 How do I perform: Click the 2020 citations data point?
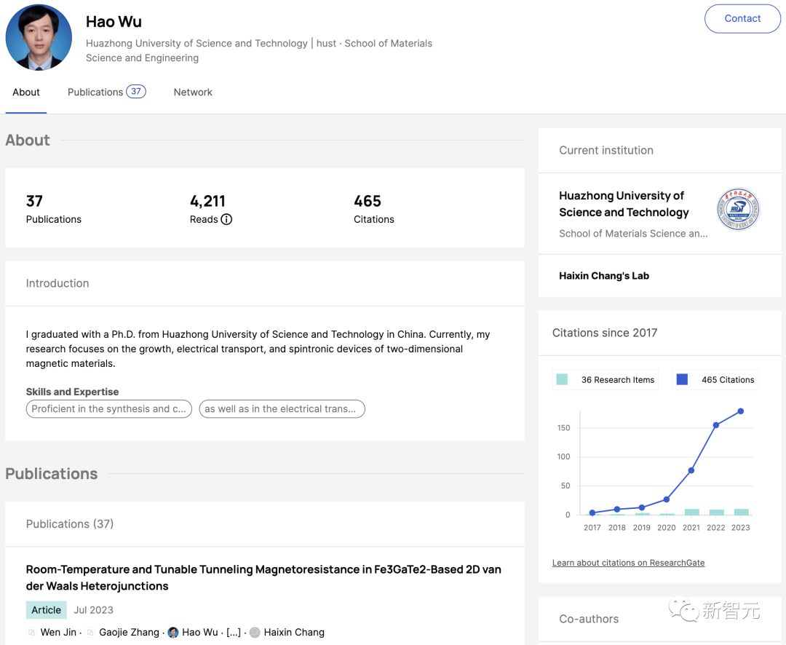[x=666, y=499]
